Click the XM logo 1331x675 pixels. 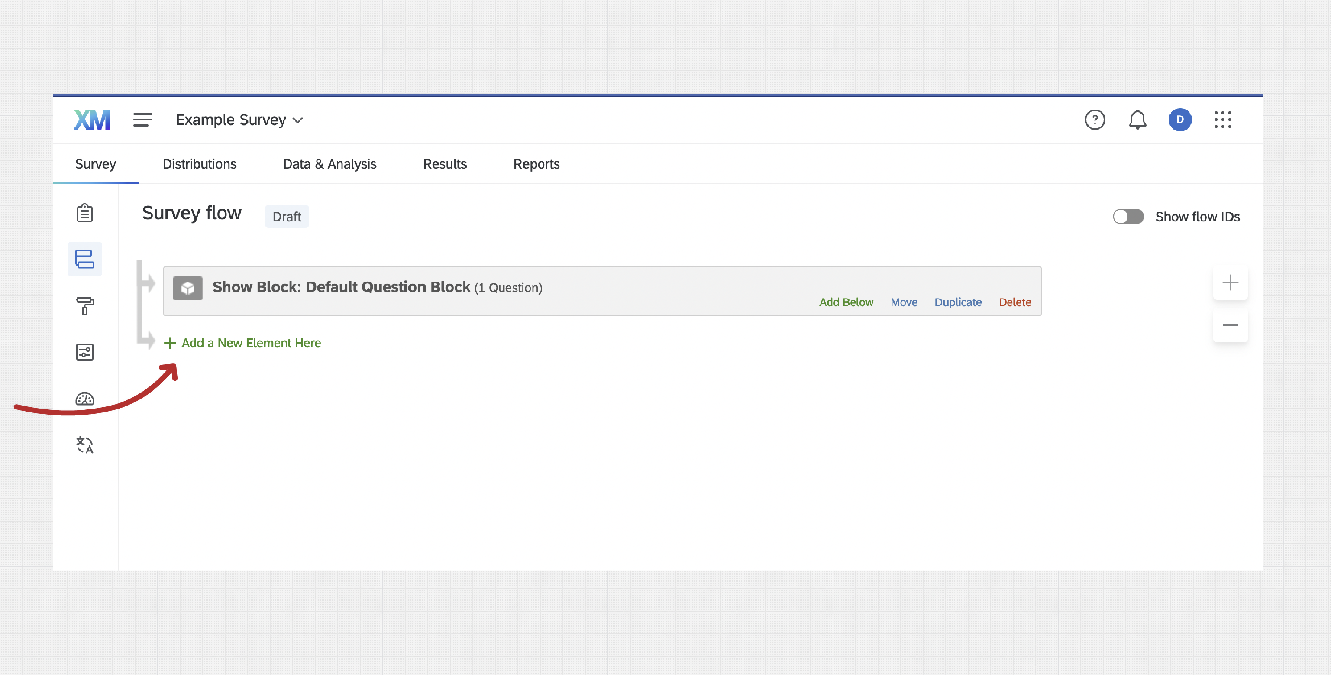pyautogui.click(x=92, y=120)
